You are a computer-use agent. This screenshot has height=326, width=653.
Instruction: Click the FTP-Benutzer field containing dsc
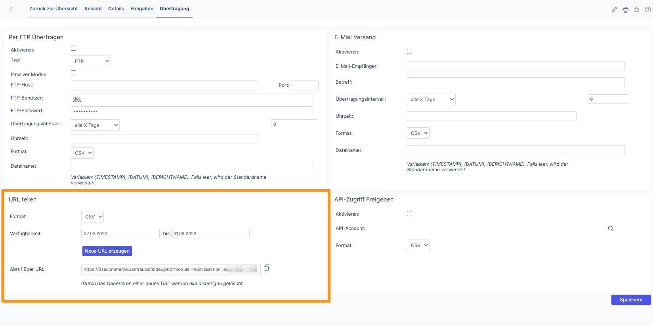point(192,98)
